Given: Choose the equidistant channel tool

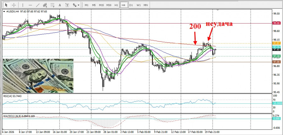Looking at the screenshot, I should coord(45,5).
